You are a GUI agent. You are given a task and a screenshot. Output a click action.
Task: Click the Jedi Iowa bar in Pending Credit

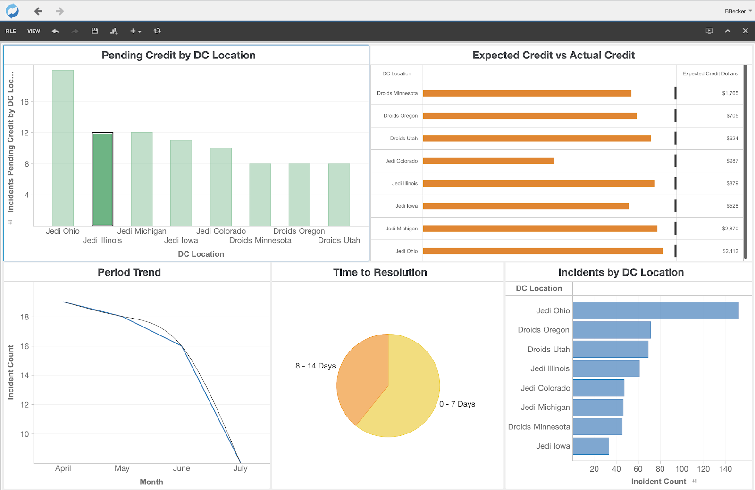pyautogui.click(x=181, y=183)
